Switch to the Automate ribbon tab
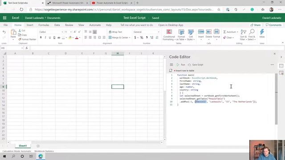 [95, 25]
